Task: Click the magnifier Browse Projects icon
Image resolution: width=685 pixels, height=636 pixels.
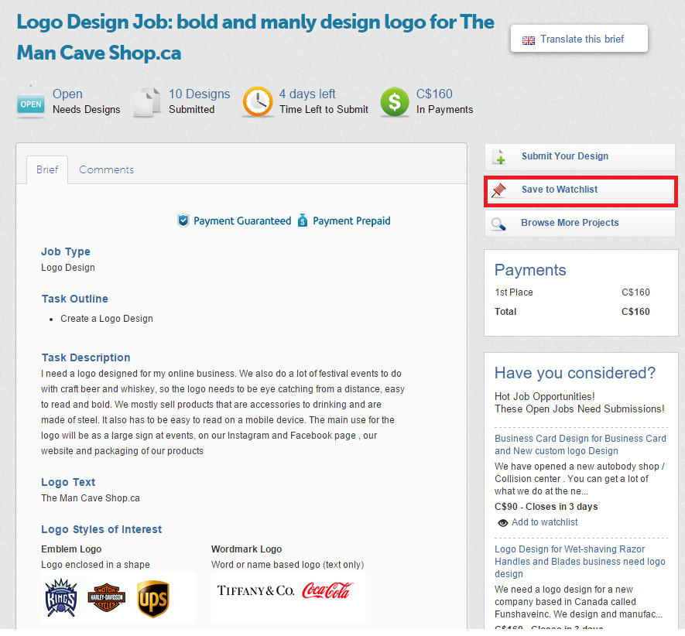Action: (x=498, y=224)
